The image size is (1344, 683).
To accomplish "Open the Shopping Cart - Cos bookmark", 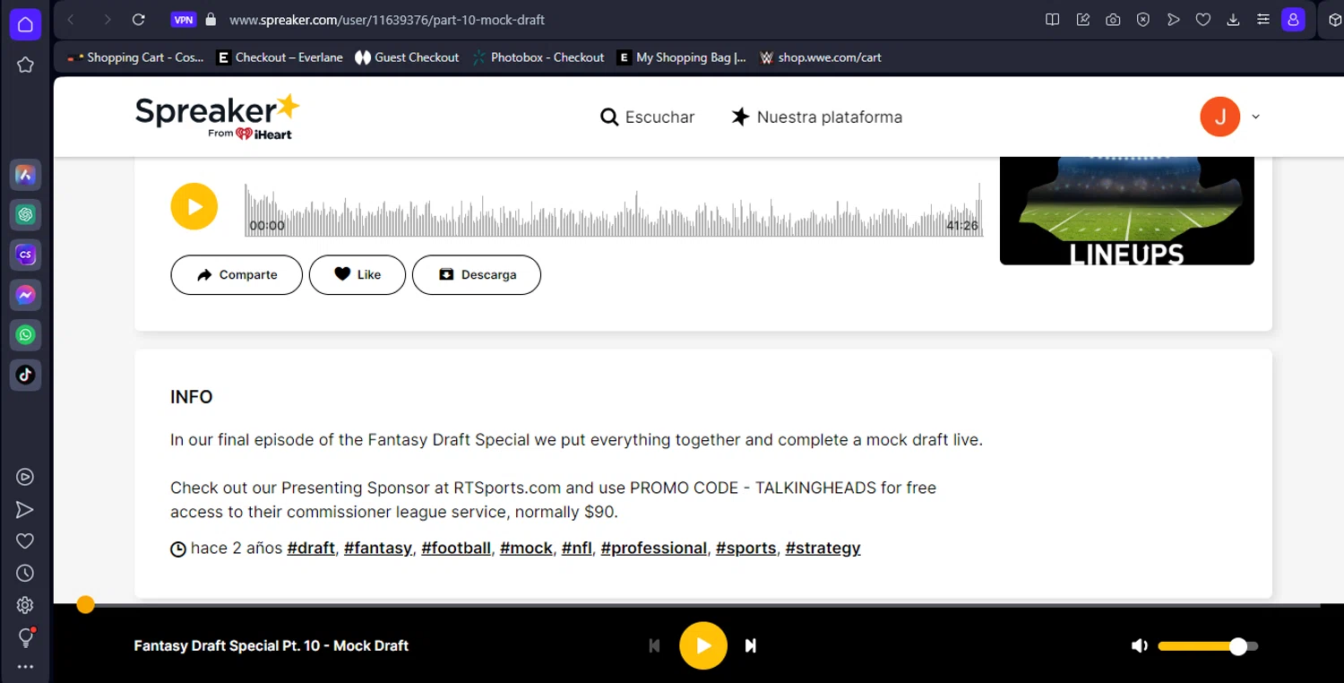I will [x=136, y=57].
